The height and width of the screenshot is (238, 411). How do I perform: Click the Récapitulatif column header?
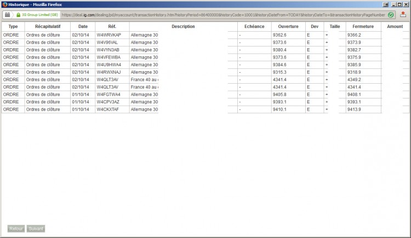point(48,26)
